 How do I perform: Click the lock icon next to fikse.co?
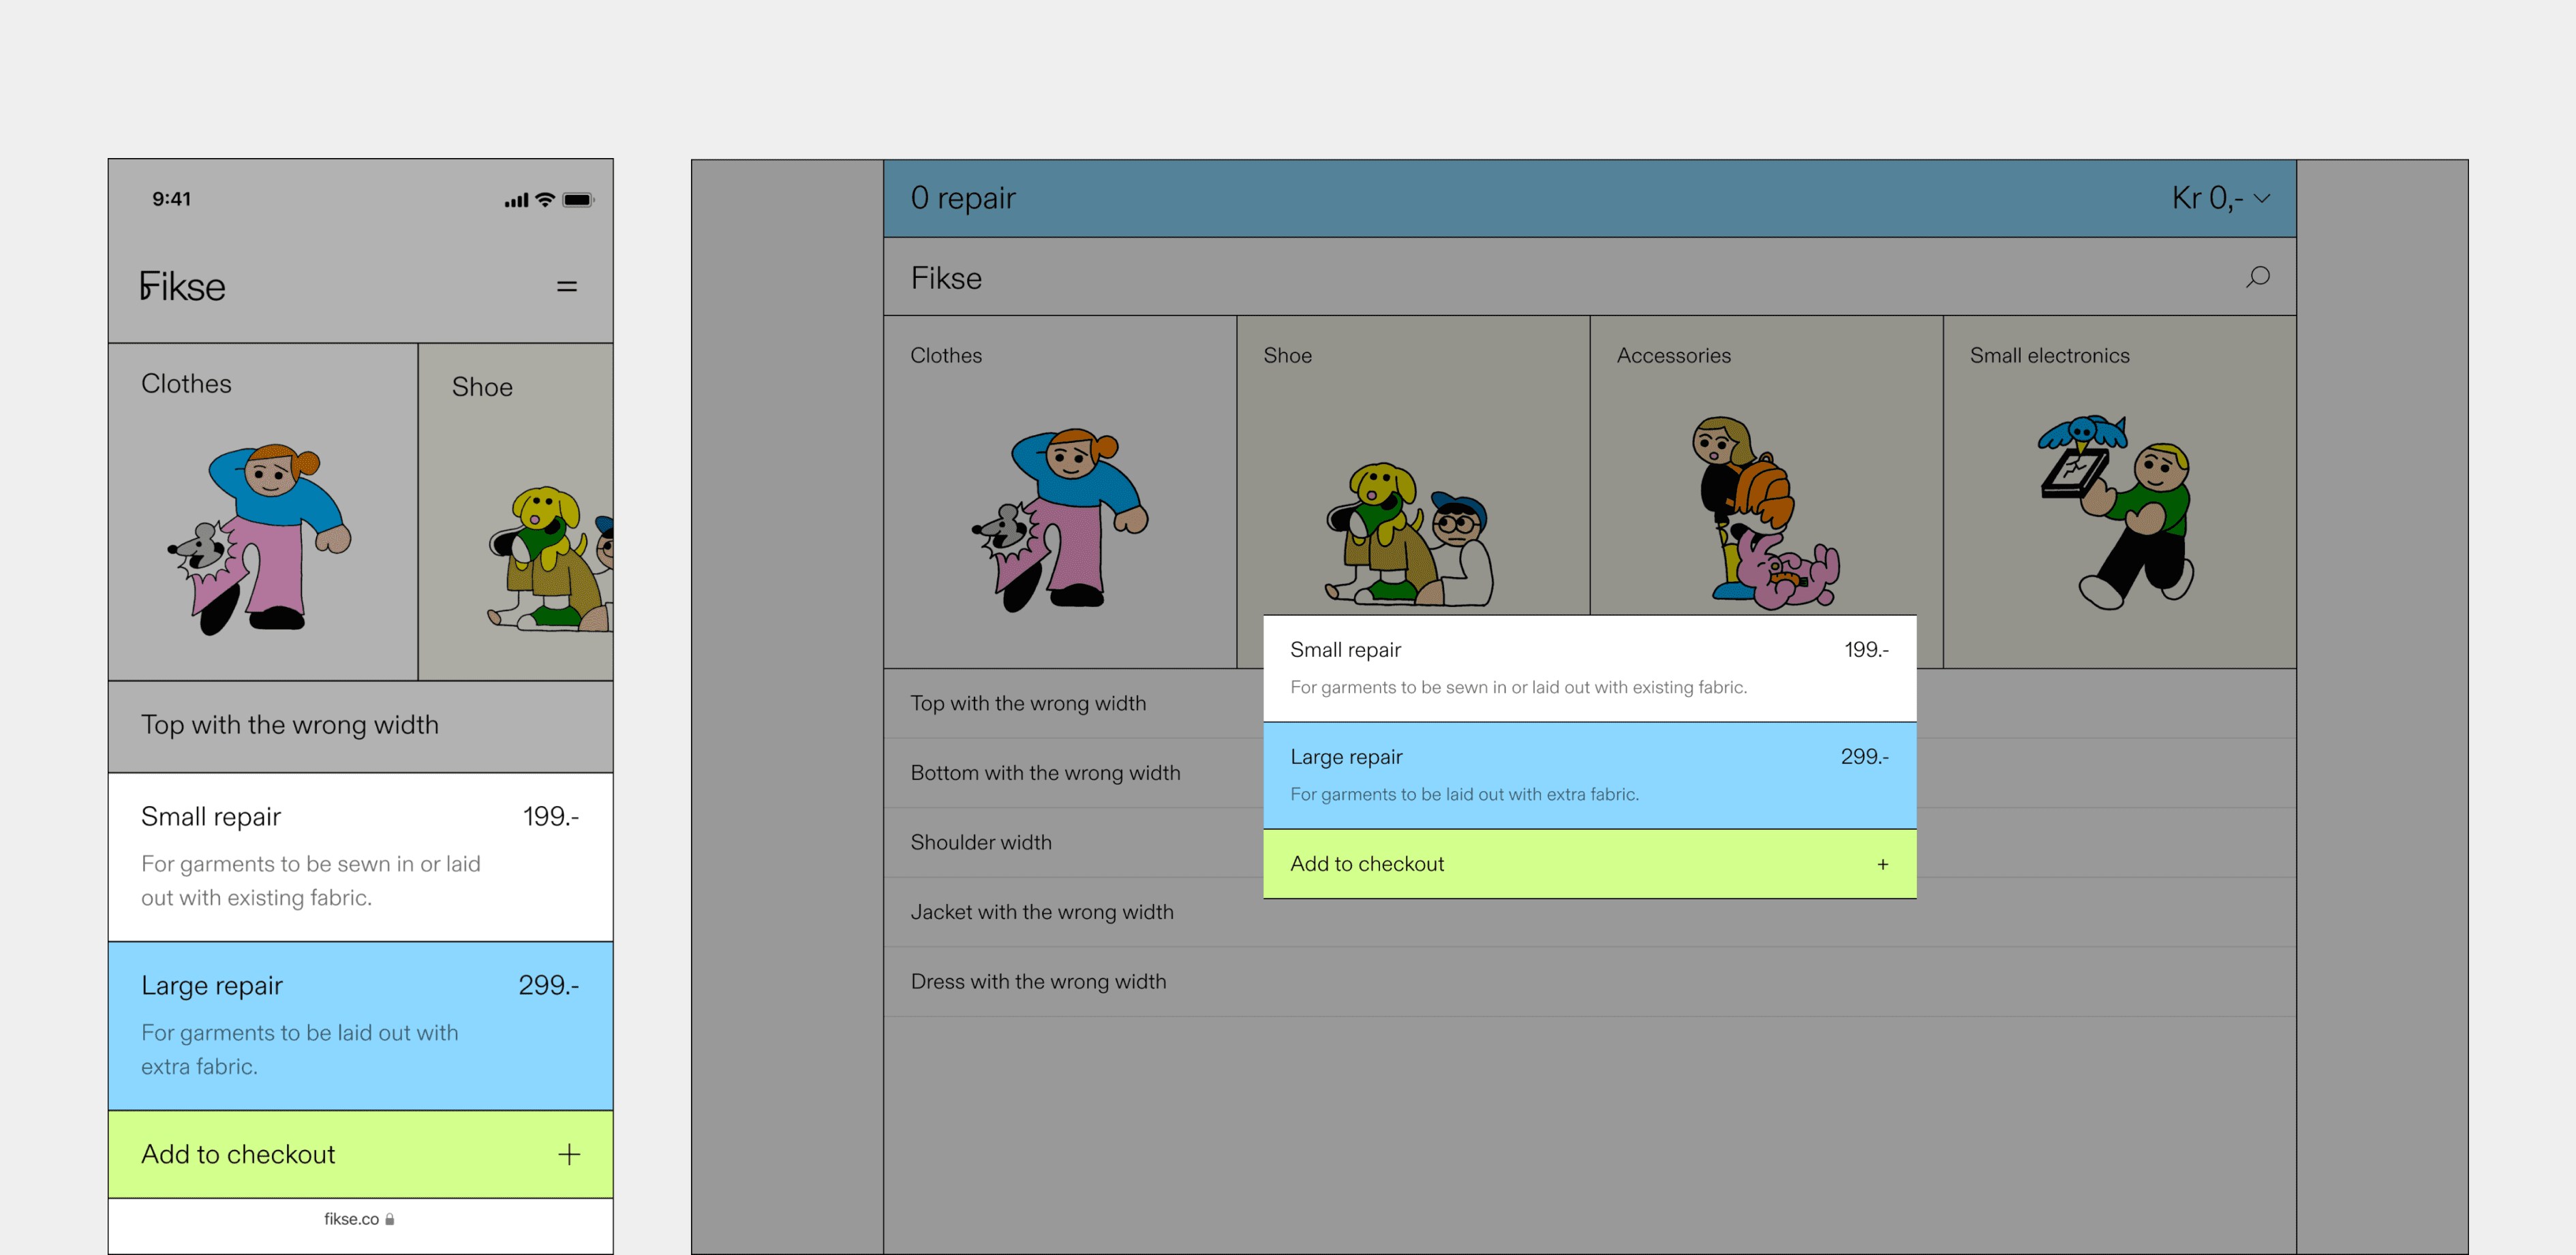pos(390,1219)
